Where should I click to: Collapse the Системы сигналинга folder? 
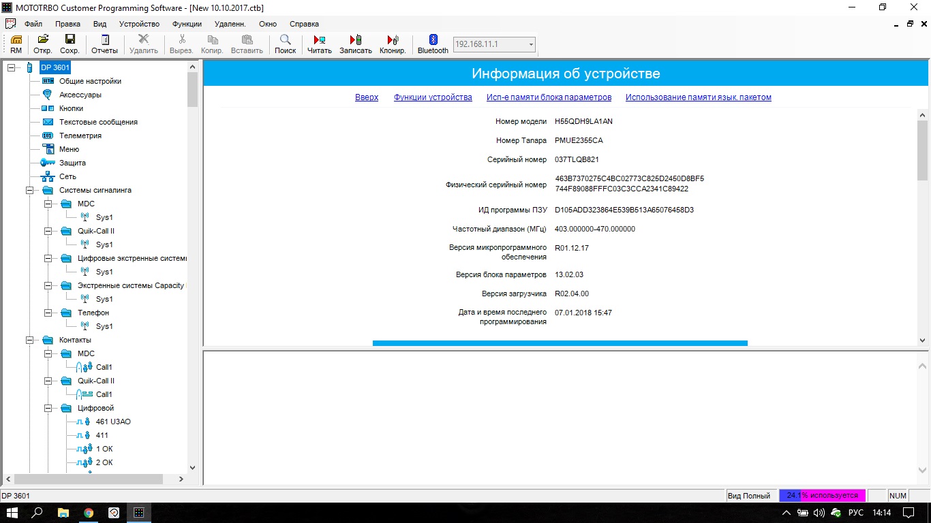click(29, 190)
